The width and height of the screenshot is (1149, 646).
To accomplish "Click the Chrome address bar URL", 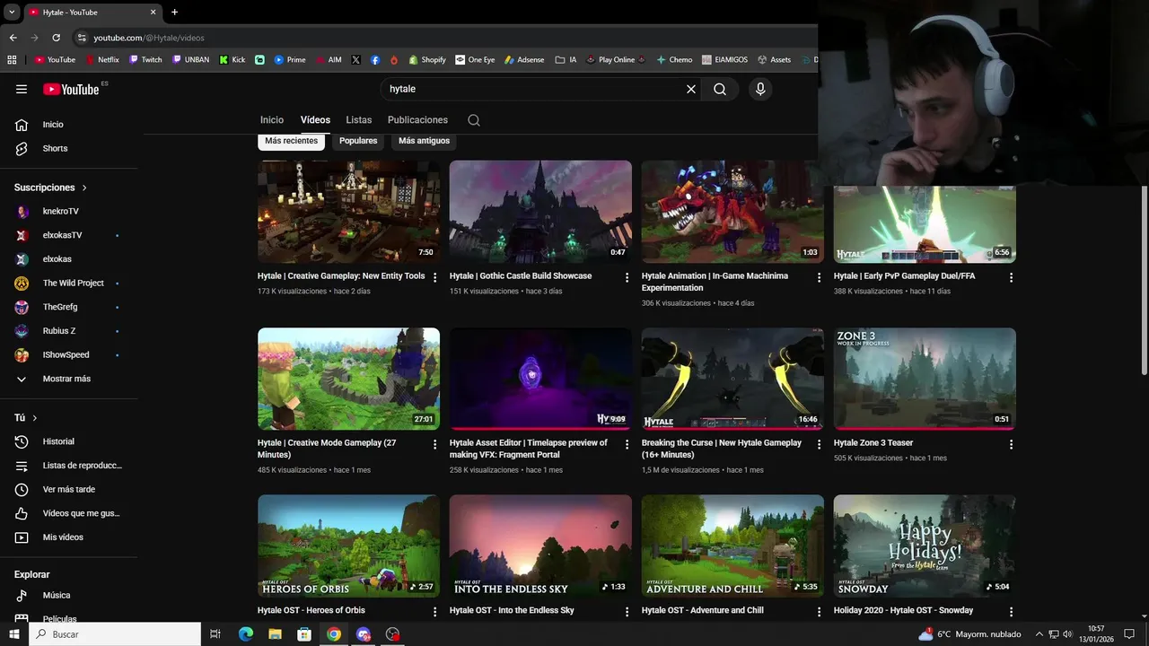I will (149, 38).
